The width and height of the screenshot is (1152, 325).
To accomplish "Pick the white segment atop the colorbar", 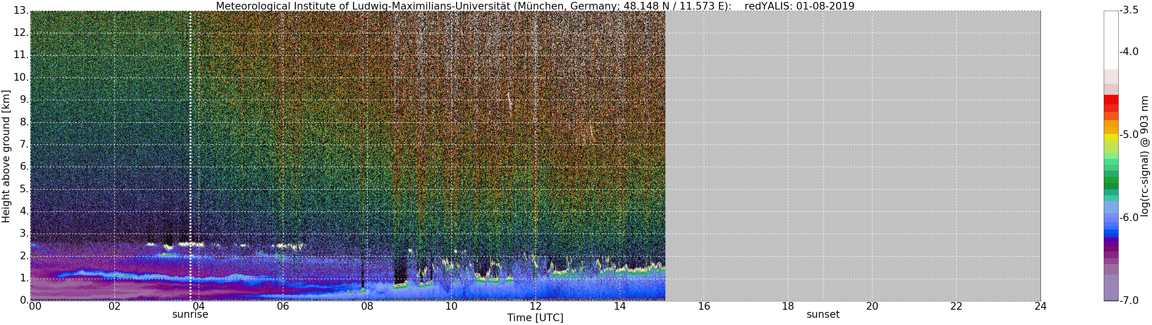I will [1111, 40].
